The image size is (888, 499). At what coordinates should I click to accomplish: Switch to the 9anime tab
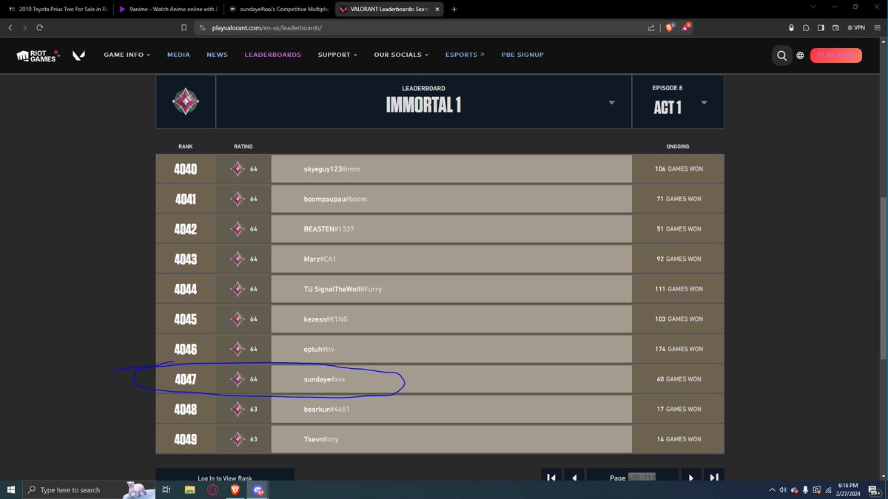coord(167,9)
